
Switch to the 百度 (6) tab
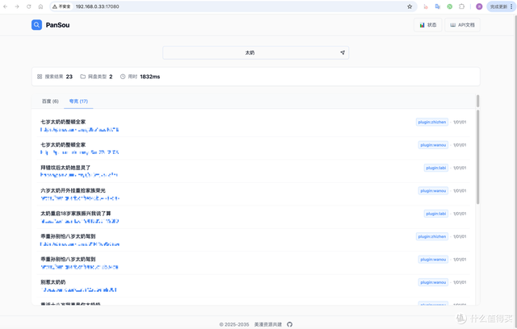[x=50, y=102]
